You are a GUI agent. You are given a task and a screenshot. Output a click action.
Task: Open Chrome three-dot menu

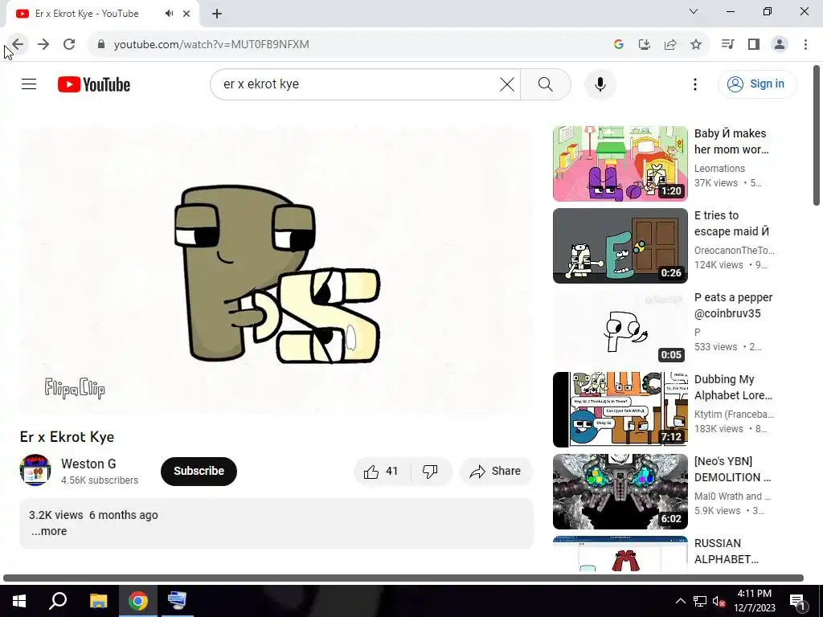[805, 45]
